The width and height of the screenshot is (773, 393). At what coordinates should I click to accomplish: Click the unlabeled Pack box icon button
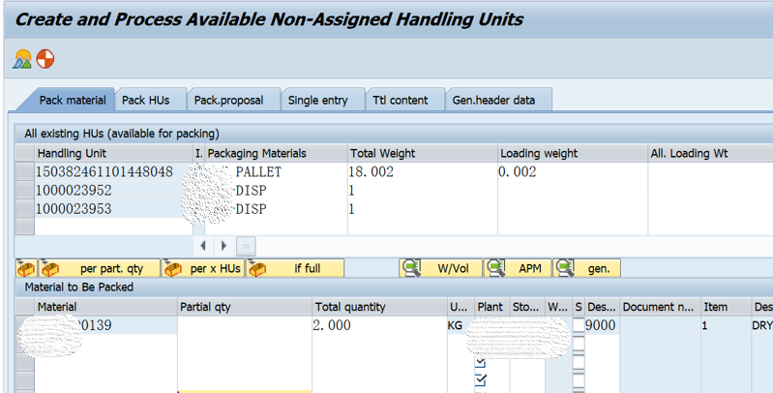click(27, 268)
